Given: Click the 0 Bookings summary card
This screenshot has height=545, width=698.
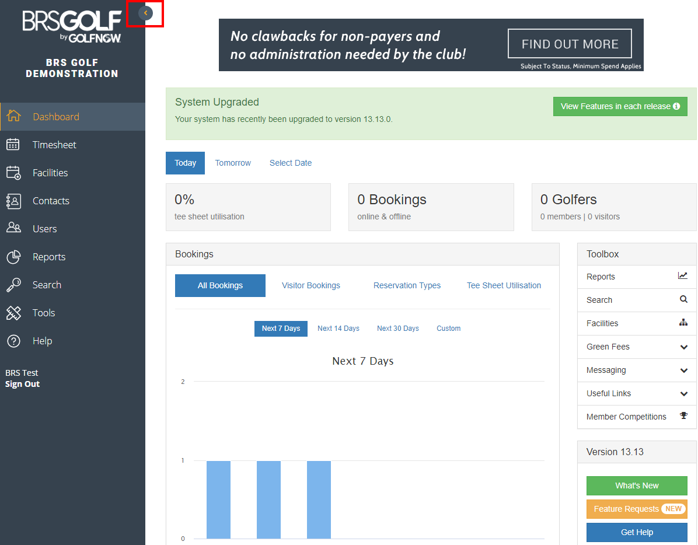Looking at the screenshot, I should click(x=431, y=207).
